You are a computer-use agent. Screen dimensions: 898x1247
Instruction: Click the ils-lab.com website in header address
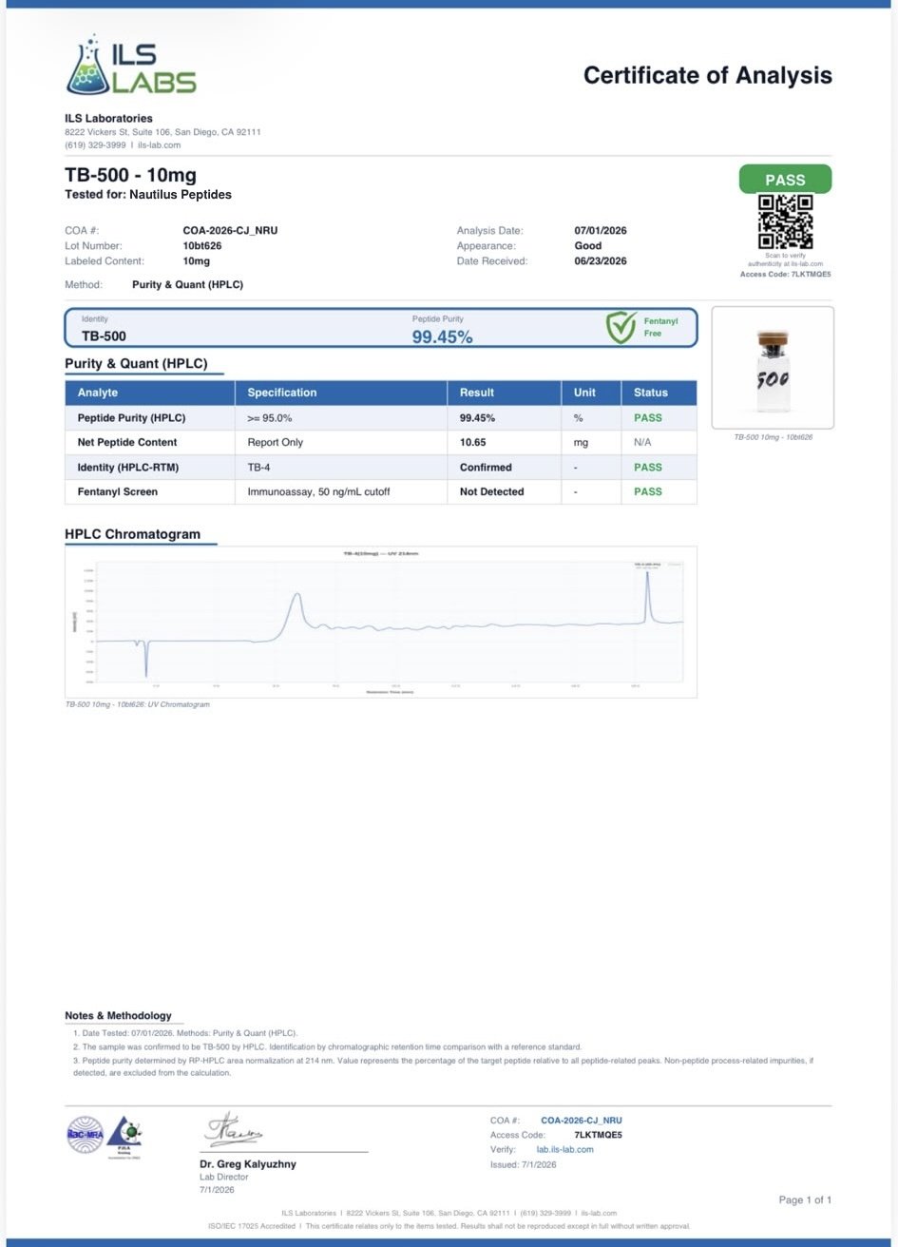[x=159, y=145]
